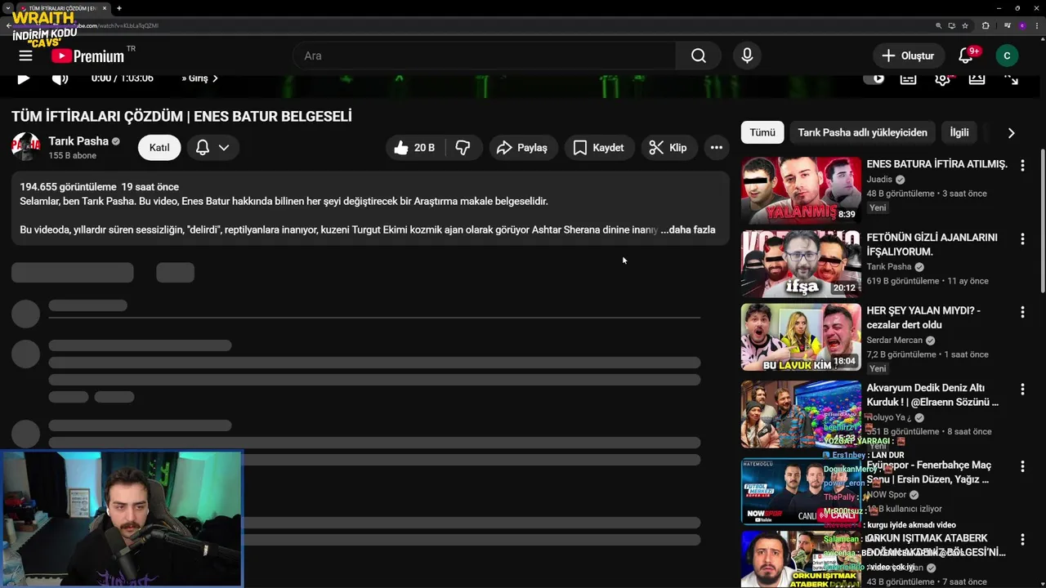Open the Juadis channel name
The width and height of the screenshot is (1046, 588).
(879, 180)
